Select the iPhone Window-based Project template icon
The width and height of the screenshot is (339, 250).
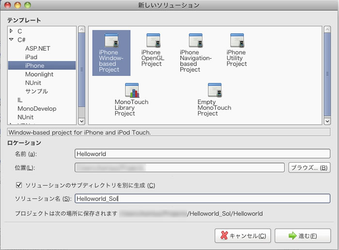tap(111, 40)
